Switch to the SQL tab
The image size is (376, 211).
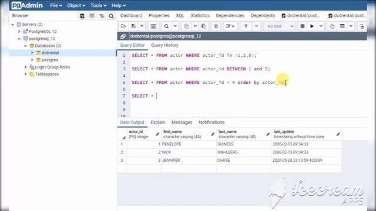(180, 16)
